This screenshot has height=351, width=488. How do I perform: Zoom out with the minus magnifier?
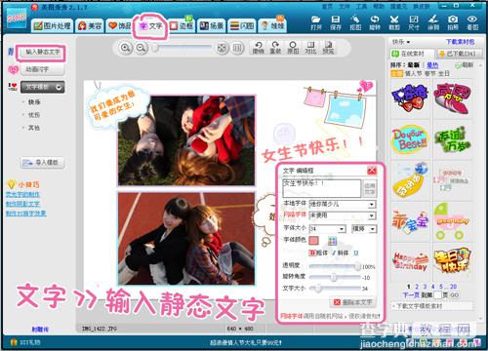(141, 48)
